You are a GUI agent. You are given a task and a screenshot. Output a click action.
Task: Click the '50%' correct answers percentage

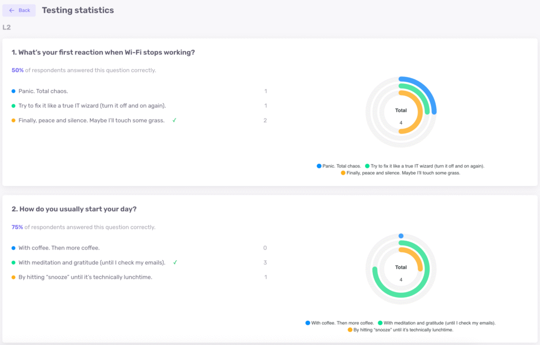tap(17, 70)
